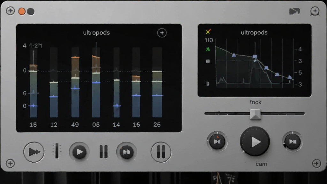Viewport: 327px width, 184px height.
Task: Click the number 25 under last bar
Action: [157, 125]
